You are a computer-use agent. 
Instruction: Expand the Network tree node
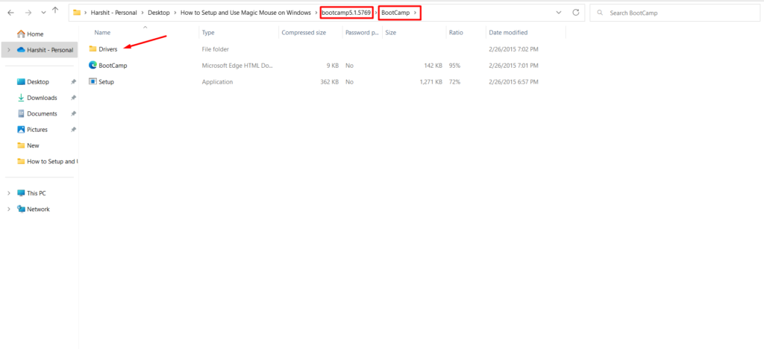coord(8,210)
